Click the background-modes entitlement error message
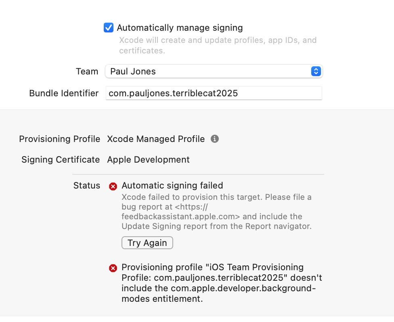This screenshot has width=394, height=322. 221,283
